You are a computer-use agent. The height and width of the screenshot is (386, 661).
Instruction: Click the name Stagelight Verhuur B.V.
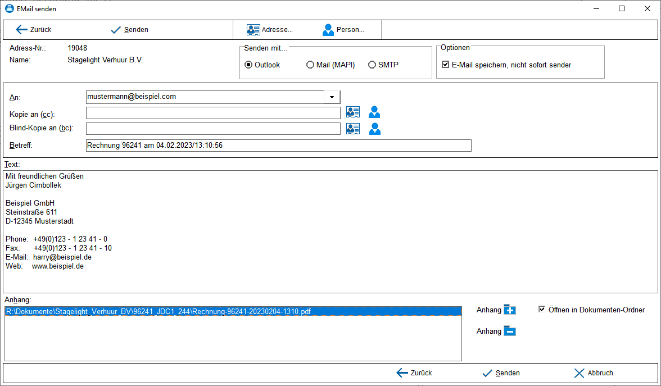(105, 60)
